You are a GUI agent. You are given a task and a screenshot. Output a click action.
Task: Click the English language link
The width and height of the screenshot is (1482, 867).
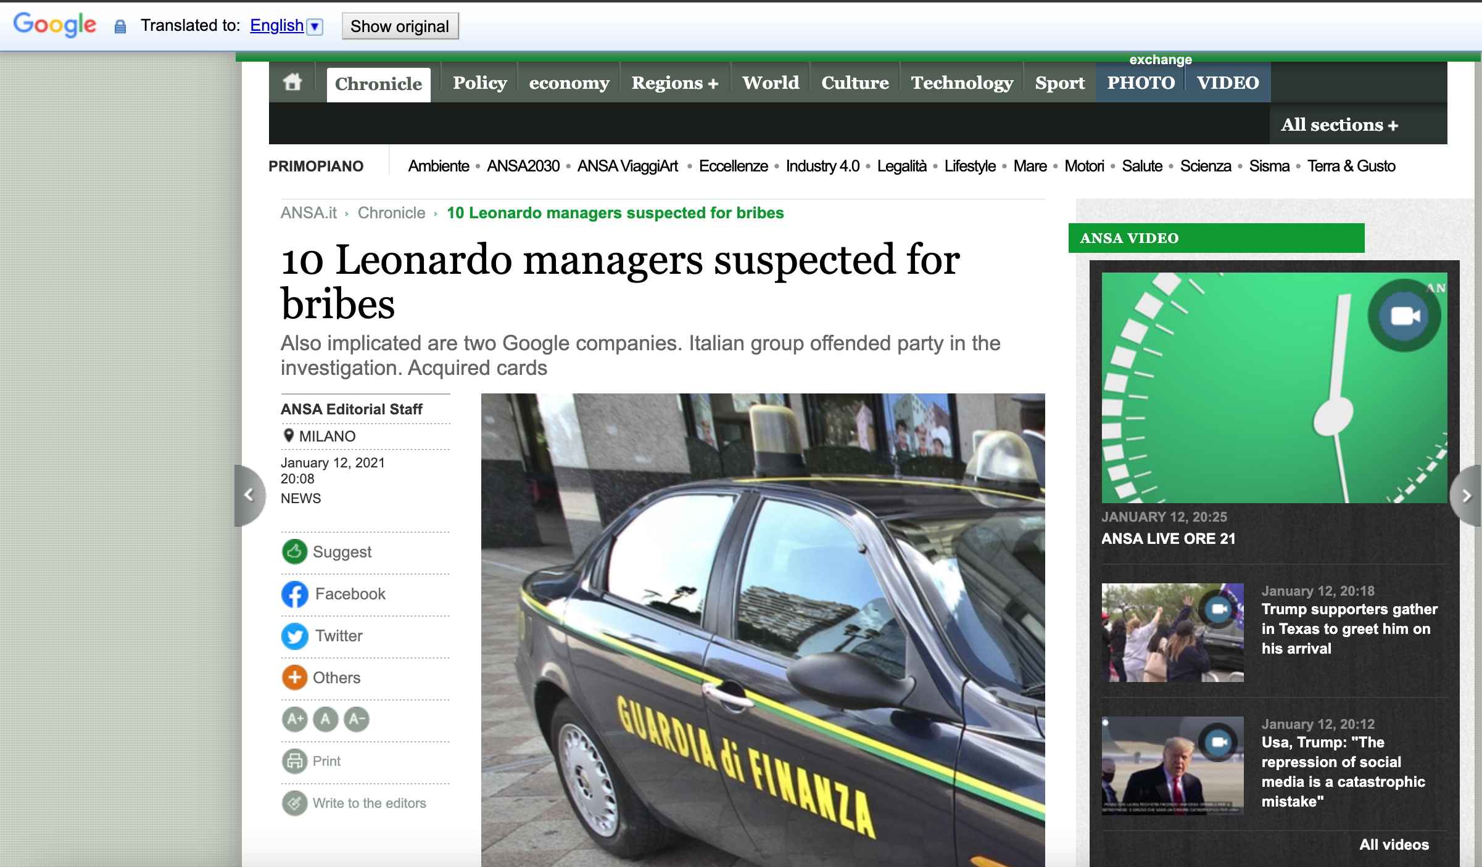coord(276,25)
